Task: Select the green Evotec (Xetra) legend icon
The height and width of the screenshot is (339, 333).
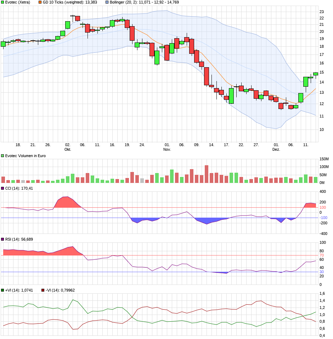Action: click(2, 3)
